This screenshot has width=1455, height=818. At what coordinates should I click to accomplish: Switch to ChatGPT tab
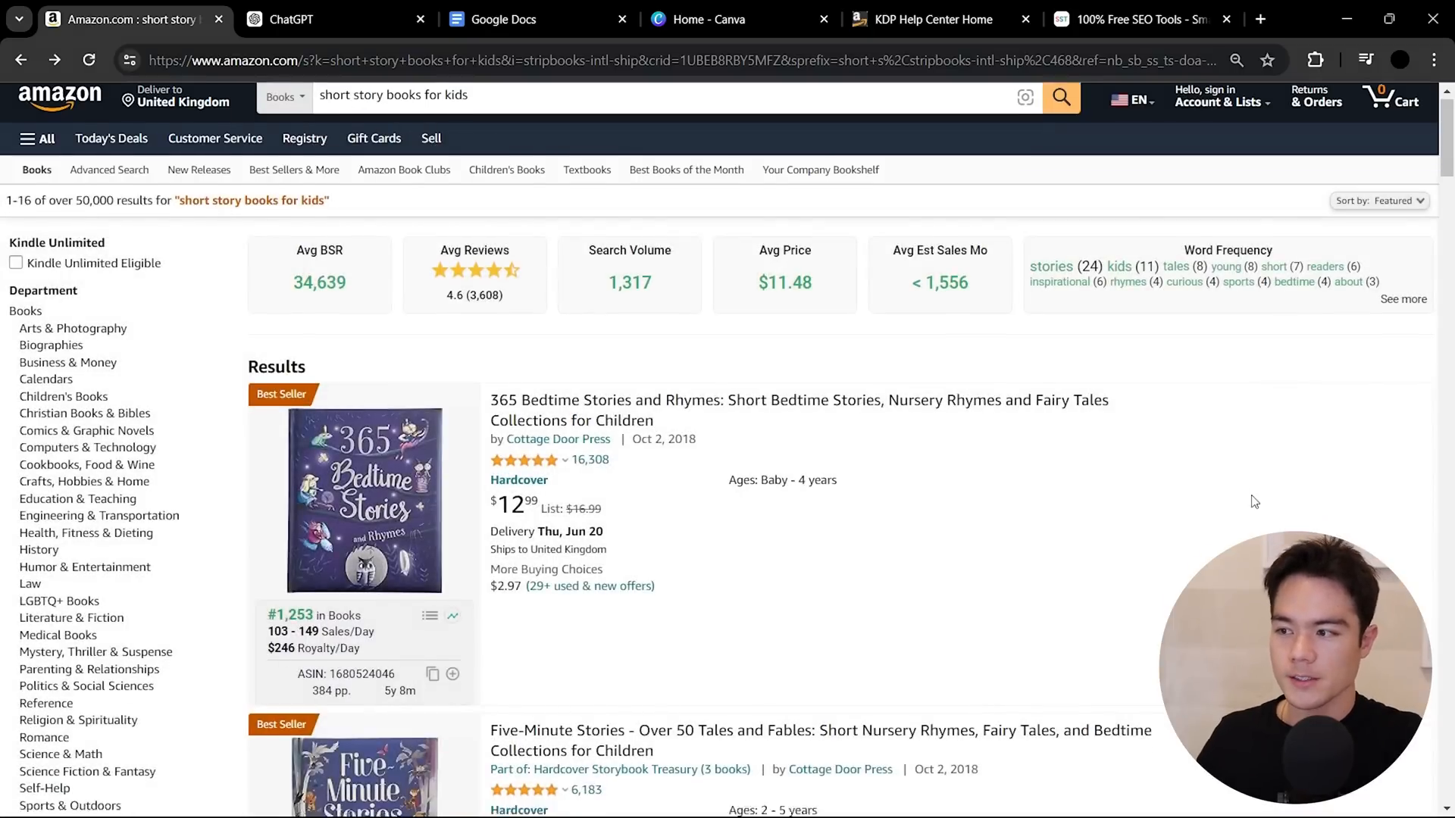pos(336,19)
